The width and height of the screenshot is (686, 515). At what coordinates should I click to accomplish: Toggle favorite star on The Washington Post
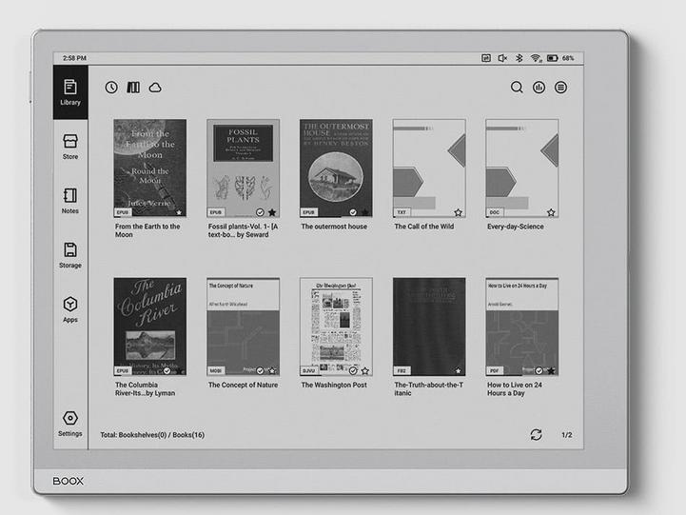pyautogui.click(x=365, y=370)
